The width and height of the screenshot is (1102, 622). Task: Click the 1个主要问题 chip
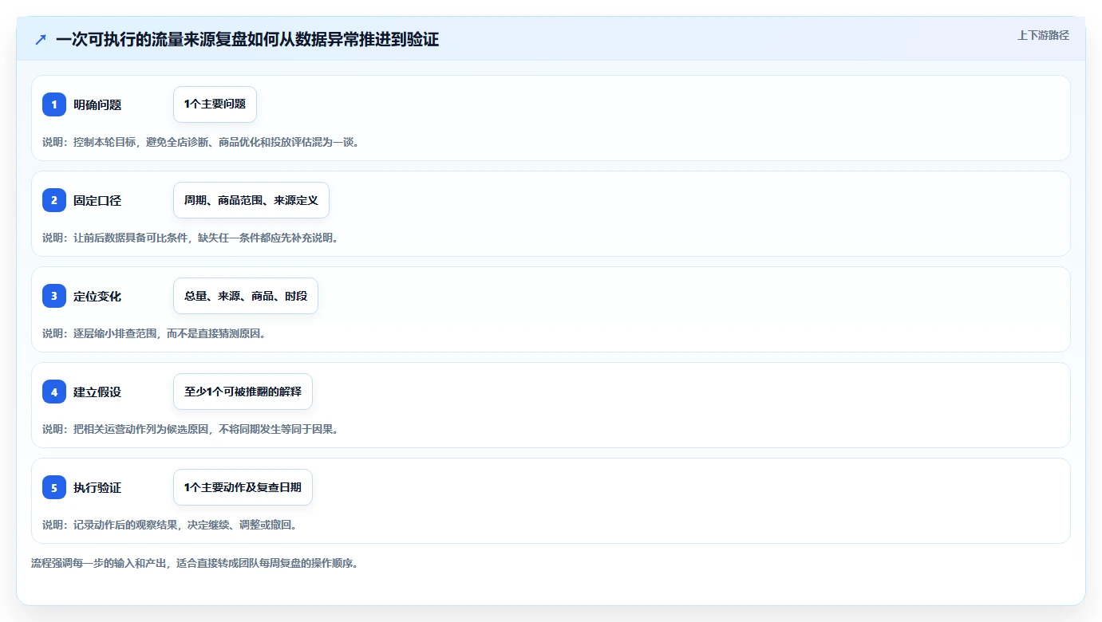point(215,104)
